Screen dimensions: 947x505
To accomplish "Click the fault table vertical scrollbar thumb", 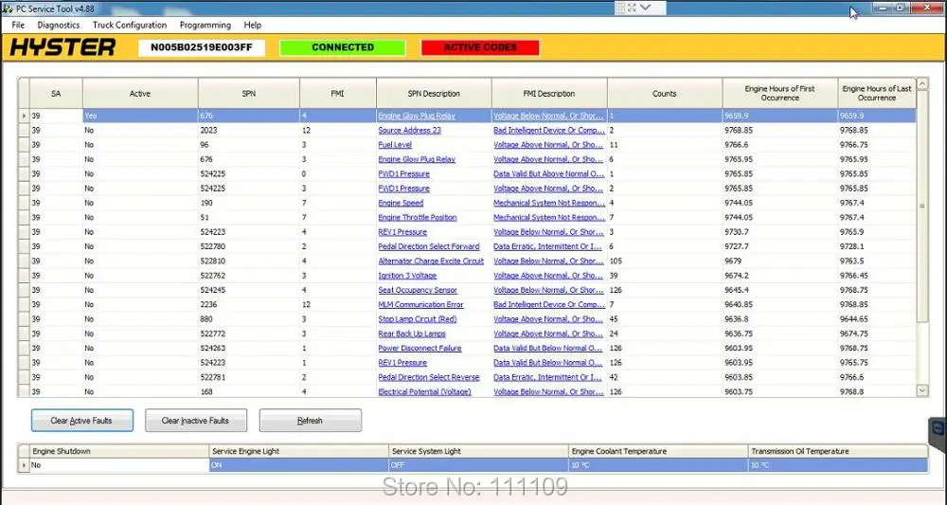I will (x=922, y=206).
